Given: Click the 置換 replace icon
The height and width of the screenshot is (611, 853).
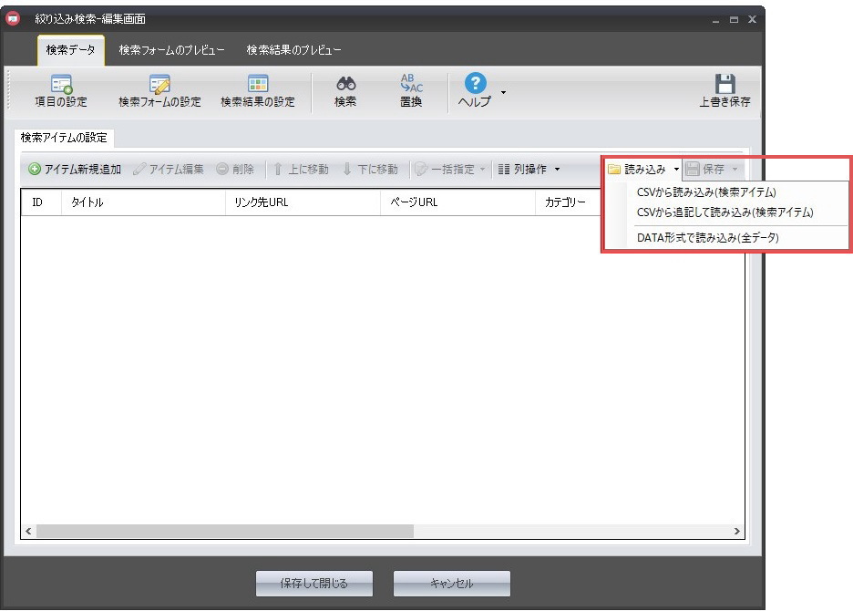Looking at the screenshot, I should 411,84.
